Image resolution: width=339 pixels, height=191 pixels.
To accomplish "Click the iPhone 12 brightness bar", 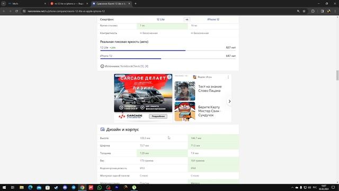I will (168, 59).
